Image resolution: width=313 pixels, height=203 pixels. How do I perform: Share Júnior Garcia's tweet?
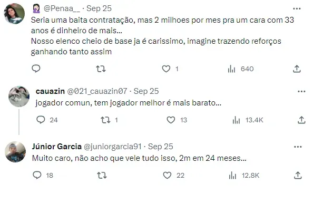pos(298,176)
